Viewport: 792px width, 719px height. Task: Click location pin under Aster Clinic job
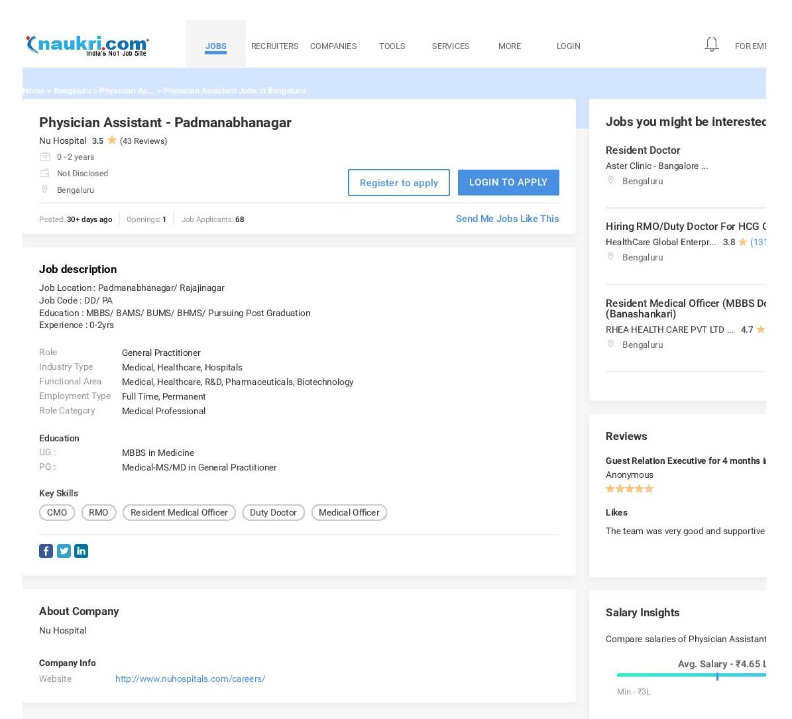click(x=610, y=181)
